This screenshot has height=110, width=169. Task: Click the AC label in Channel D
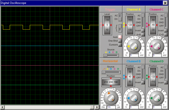click(162, 67)
